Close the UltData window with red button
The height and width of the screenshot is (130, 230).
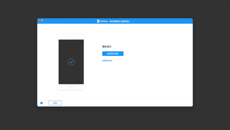point(39,21)
